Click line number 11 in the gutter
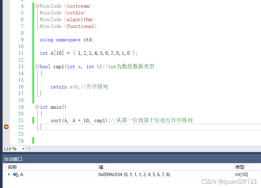Viewport: 261px width, 188px height. coord(21,53)
